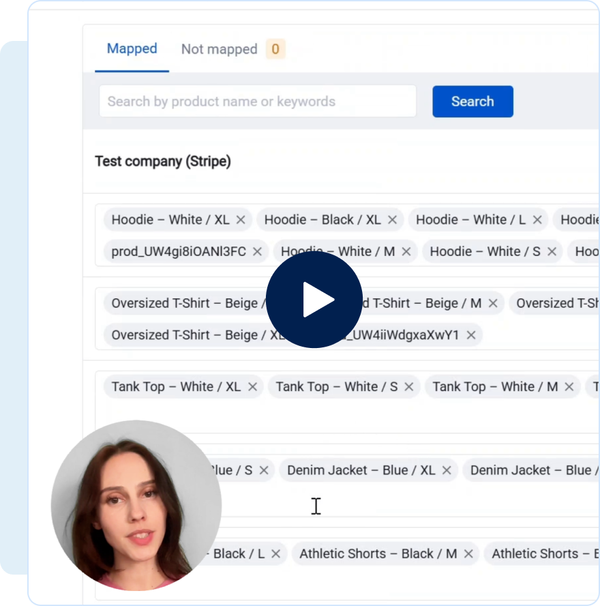Focus the product name search field

coord(258,101)
